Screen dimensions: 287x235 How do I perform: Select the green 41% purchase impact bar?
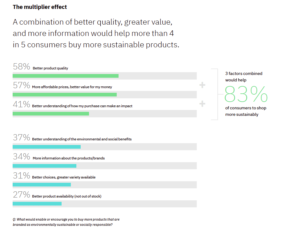51,114
